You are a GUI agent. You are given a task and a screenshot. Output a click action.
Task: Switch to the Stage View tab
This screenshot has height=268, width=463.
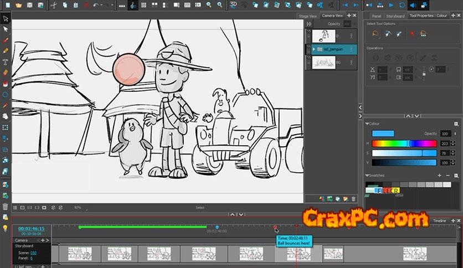[307, 16]
